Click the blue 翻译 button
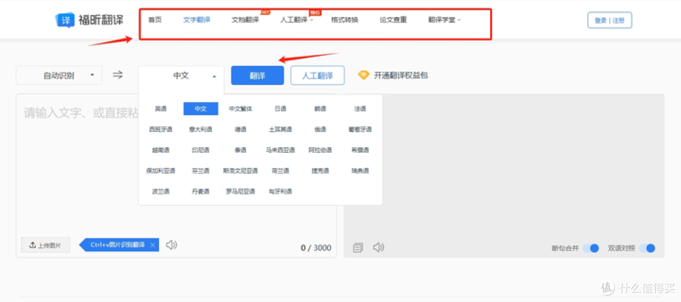The image size is (681, 302). click(x=257, y=75)
